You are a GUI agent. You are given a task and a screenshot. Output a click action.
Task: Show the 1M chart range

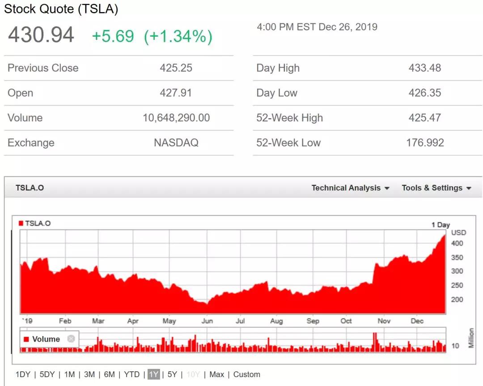(69, 374)
